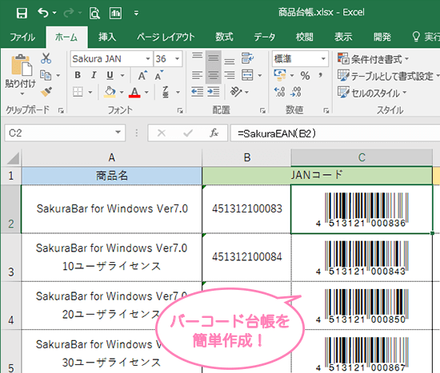Switch to the データ tab

[x=265, y=38]
